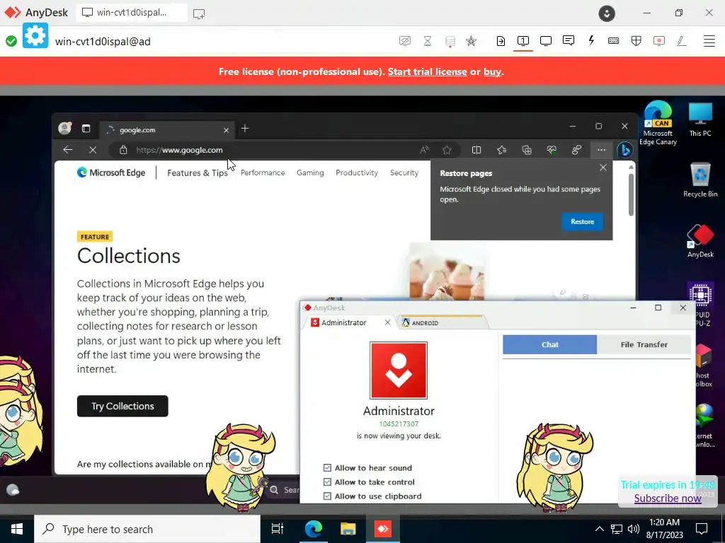The width and height of the screenshot is (725, 543).
Task: Open Security nav item on Edge page
Action: (x=404, y=173)
